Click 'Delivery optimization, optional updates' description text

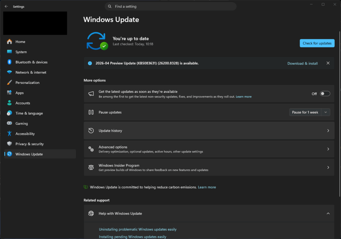point(151,151)
